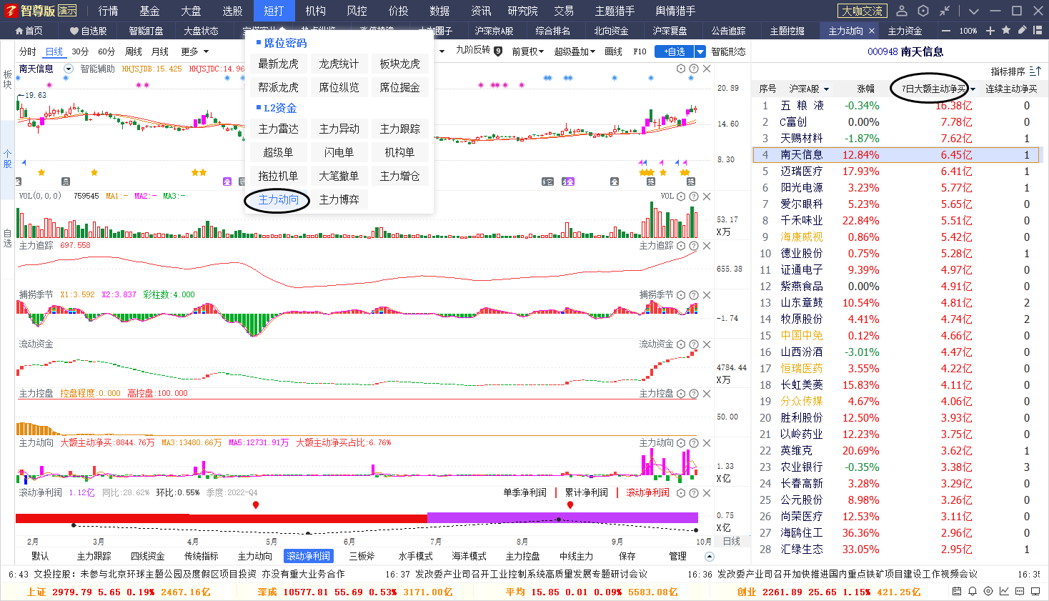Screen dimensions: 1049x601
Task: Open the panel layout icon
Action: (x=1038, y=30)
